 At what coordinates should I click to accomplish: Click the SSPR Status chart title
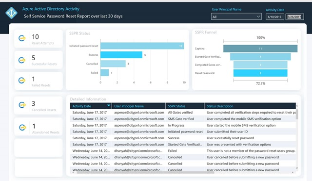(79, 33)
